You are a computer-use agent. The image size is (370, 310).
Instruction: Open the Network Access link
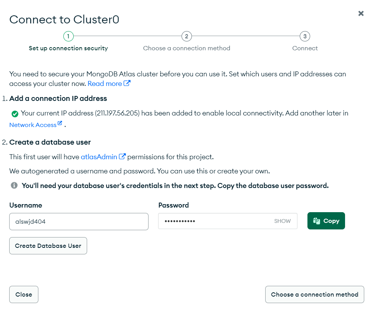33,125
